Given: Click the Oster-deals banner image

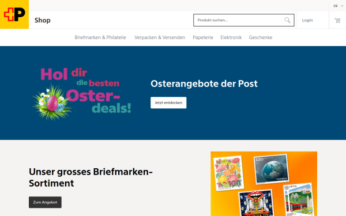Looking at the screenshot, I should click(82, 94).
